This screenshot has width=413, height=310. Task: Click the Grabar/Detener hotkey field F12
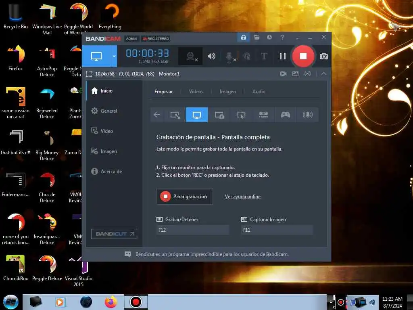(x=193, y=230)
